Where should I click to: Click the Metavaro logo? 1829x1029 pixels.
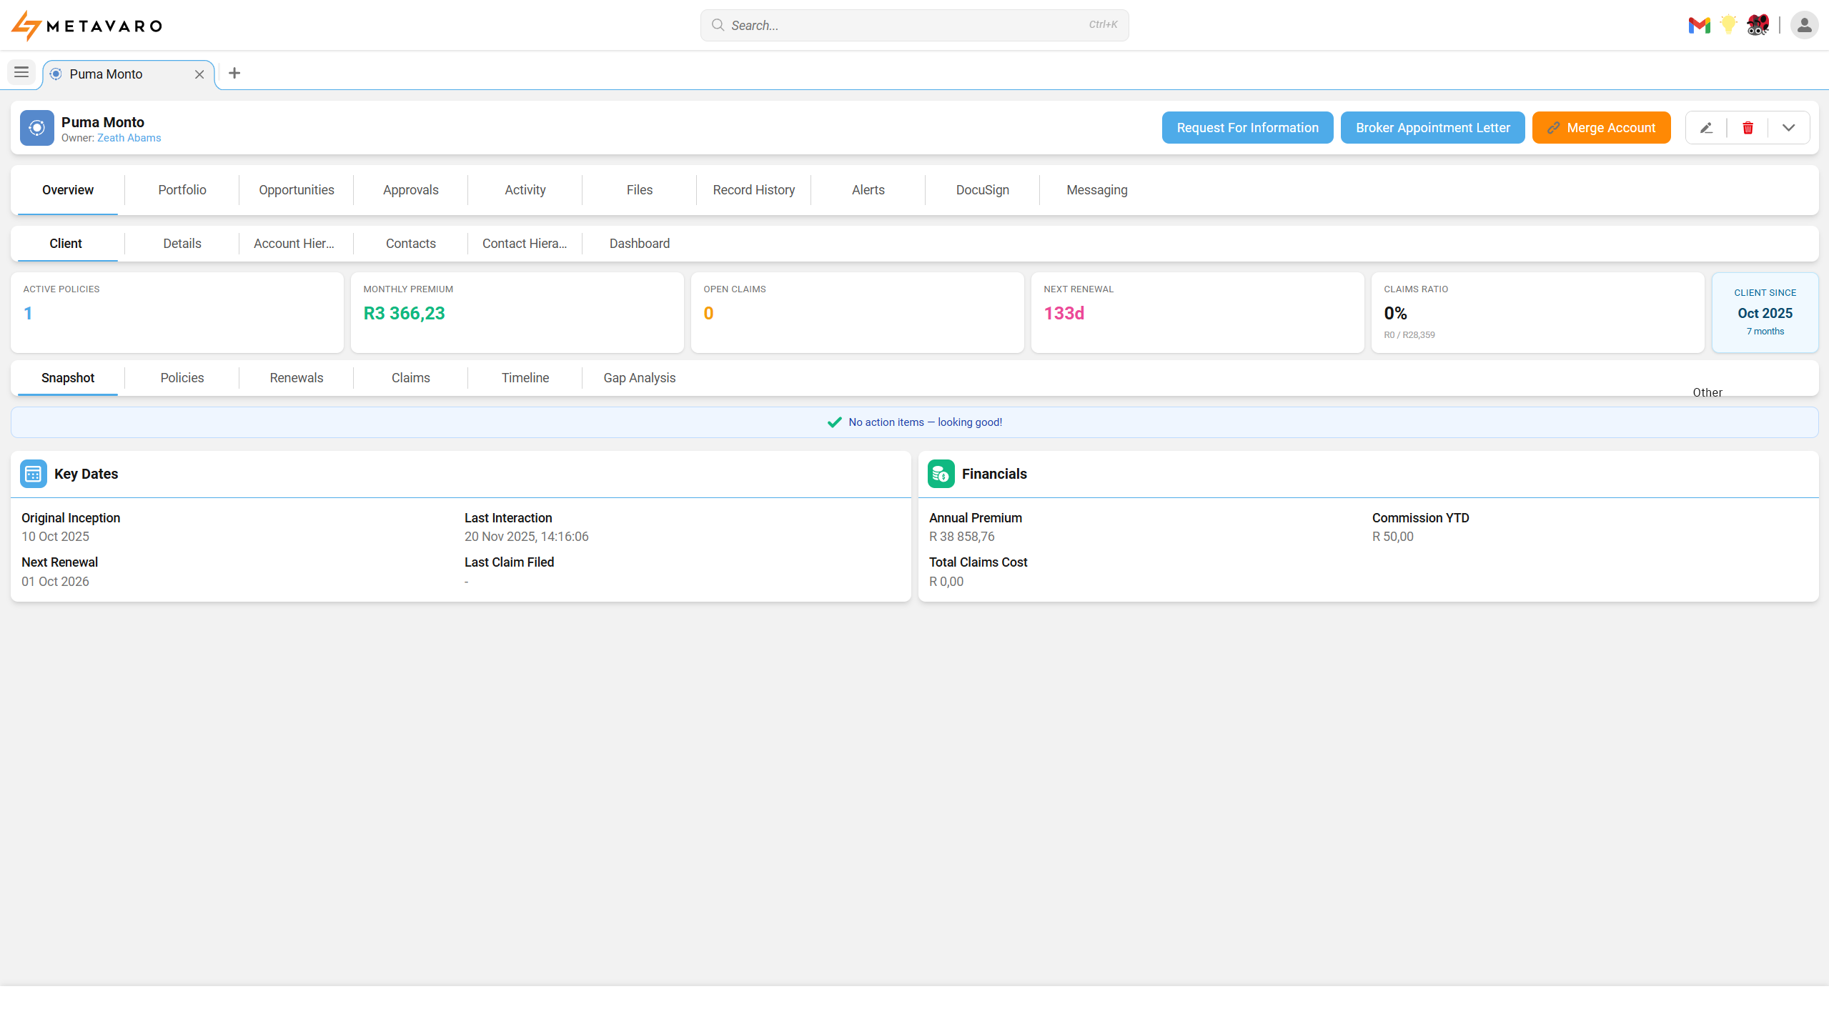pyautogui.click(x=86, y=26)
